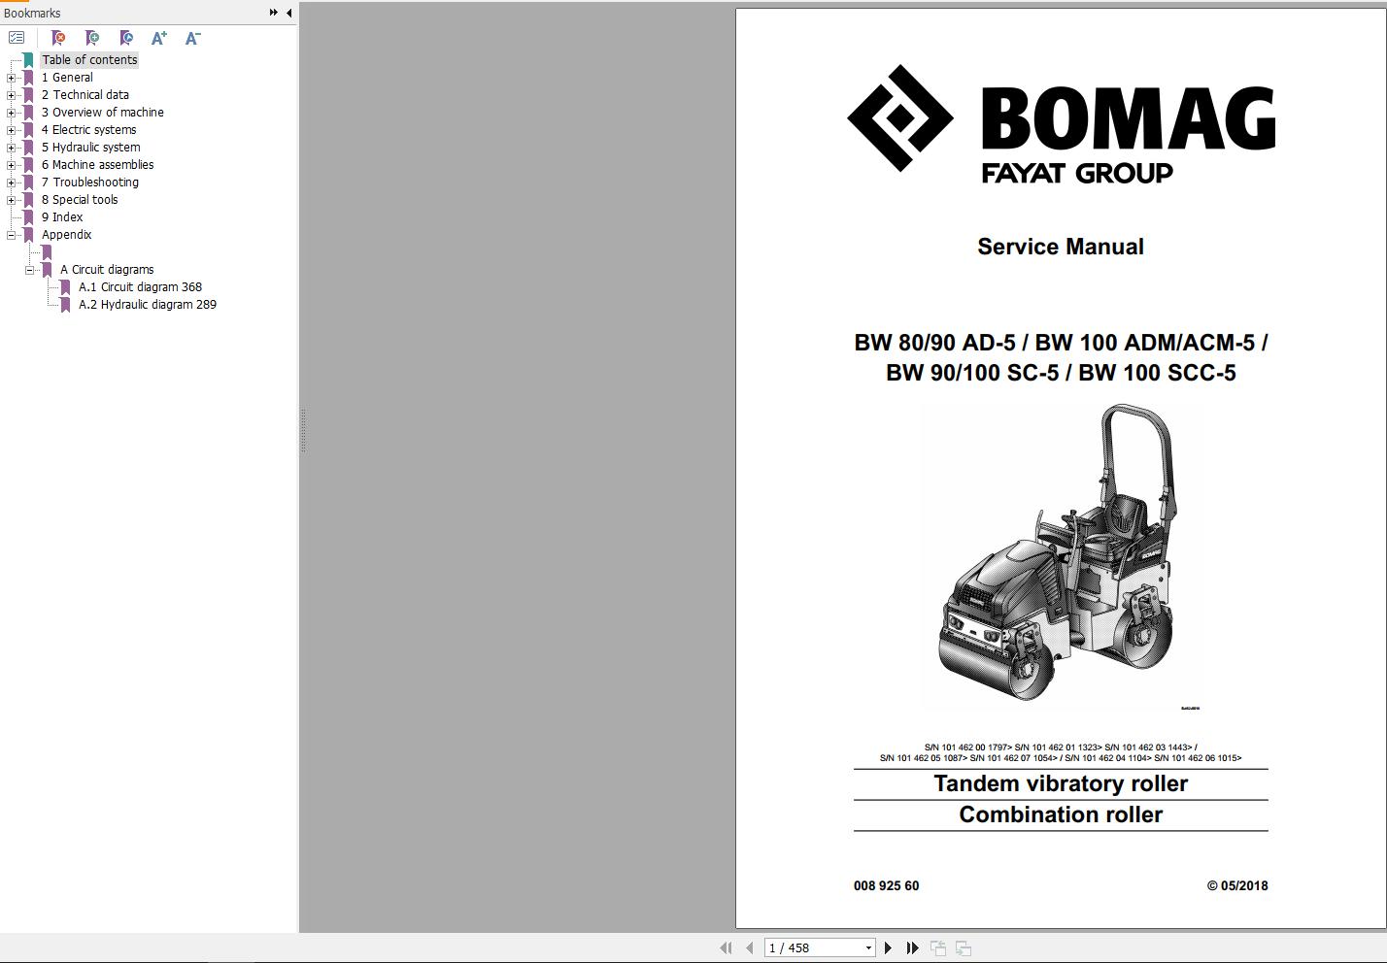Open the 3 Overview of machine bookmark
1387x963 pixels.
pos(103,113)
